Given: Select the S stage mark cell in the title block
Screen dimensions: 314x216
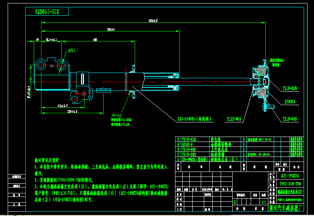Looking at the screenshot, I should click(235, 201).
